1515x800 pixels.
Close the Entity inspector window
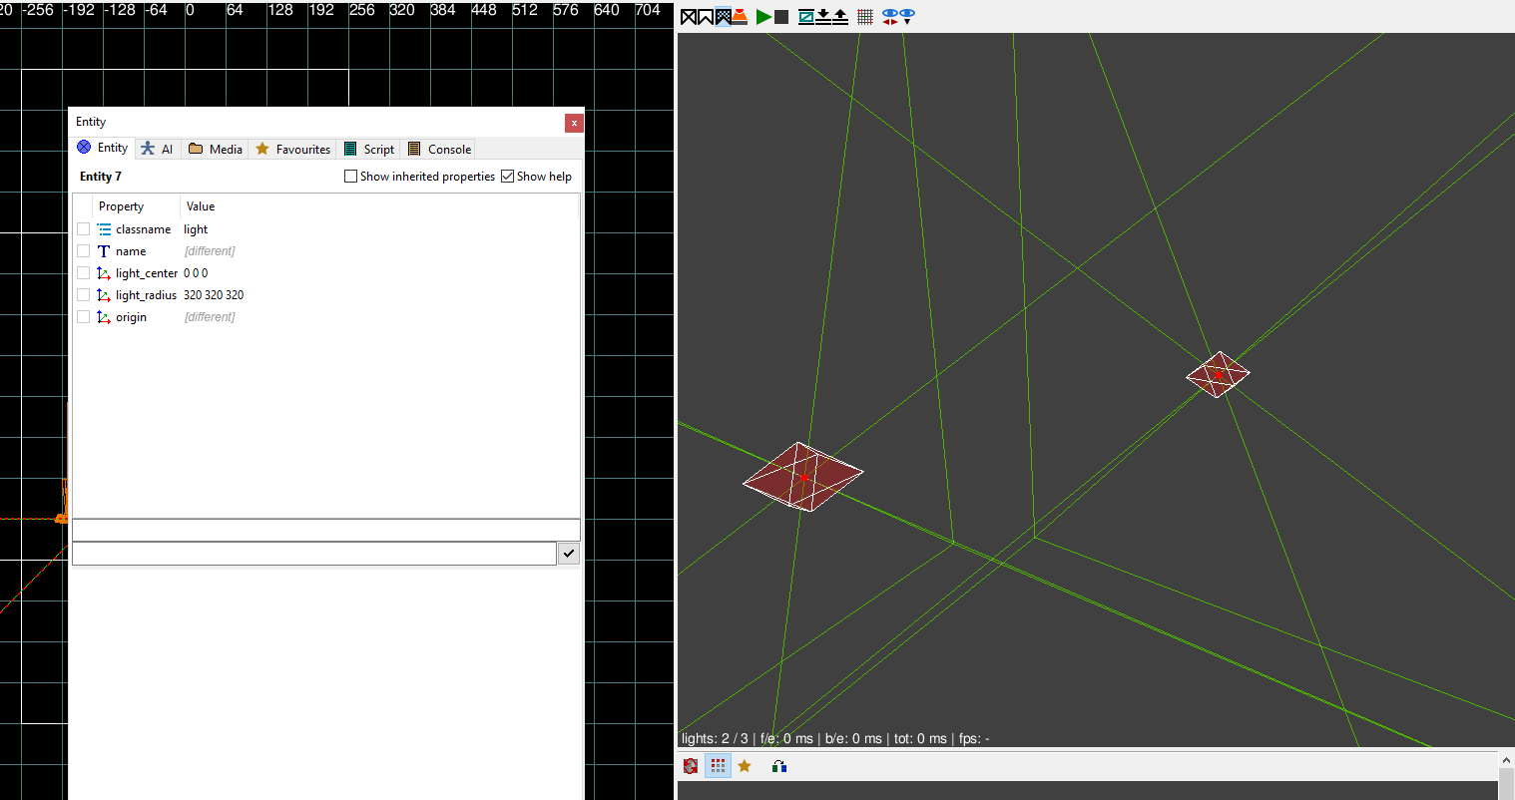click(x=574, y=123)
